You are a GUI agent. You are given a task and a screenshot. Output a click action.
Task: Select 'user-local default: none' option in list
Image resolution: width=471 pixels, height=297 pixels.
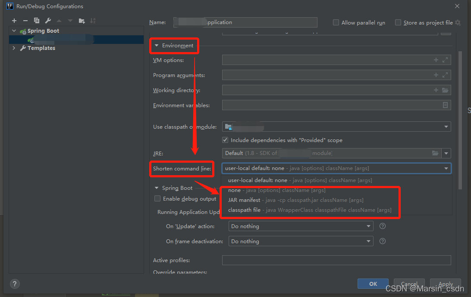click(x=337, y=180)
